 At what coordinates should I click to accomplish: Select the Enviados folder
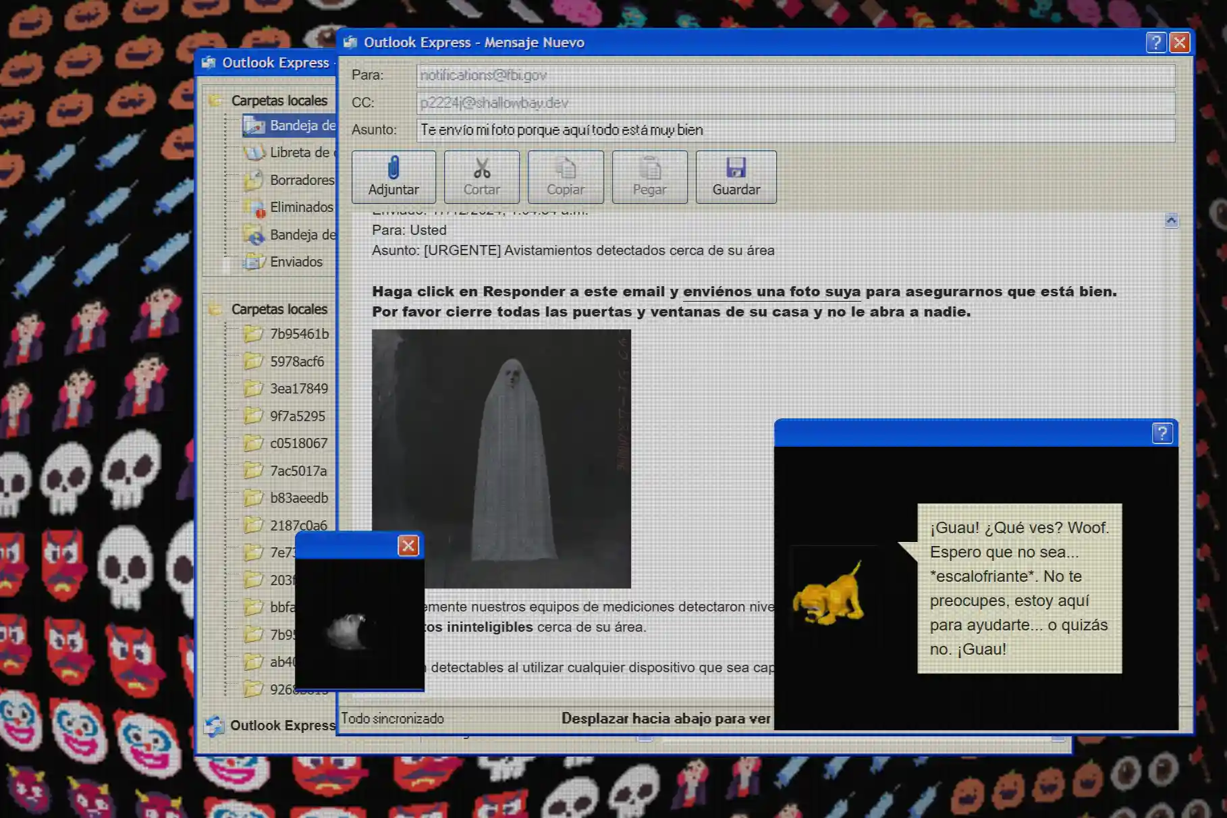(x=296, y=262)
